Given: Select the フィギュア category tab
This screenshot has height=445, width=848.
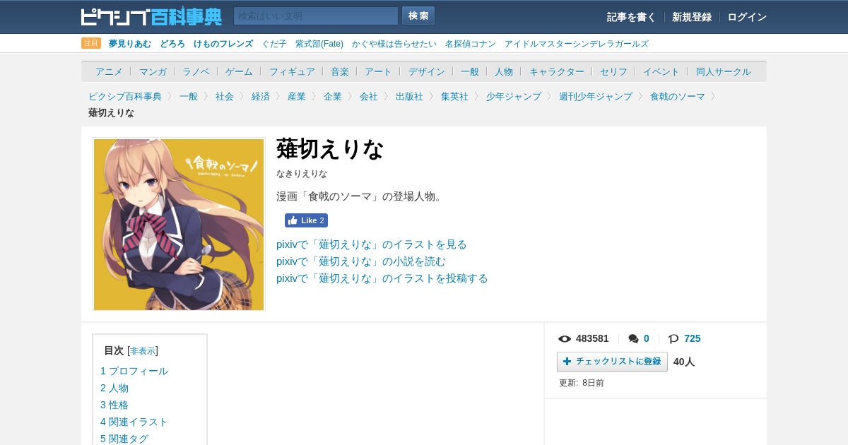Looking at the screenshot, I should pyautogui.click(x=292, y=71).
